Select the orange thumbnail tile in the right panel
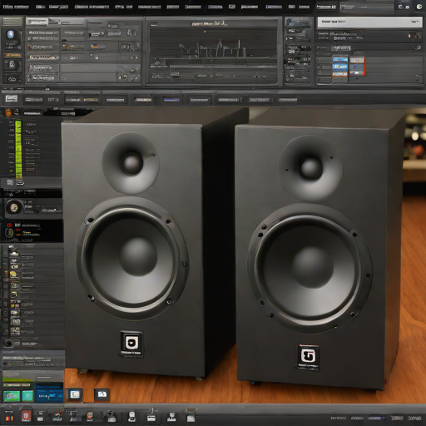 [339, 74]
